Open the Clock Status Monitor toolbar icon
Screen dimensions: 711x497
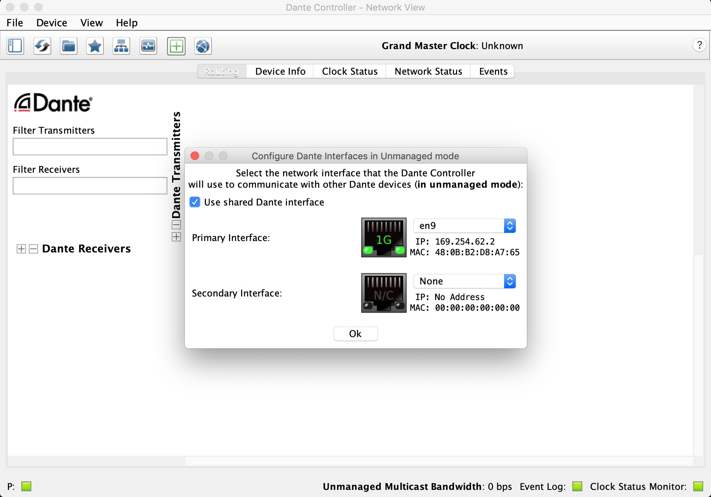click(x=148, y=46)
